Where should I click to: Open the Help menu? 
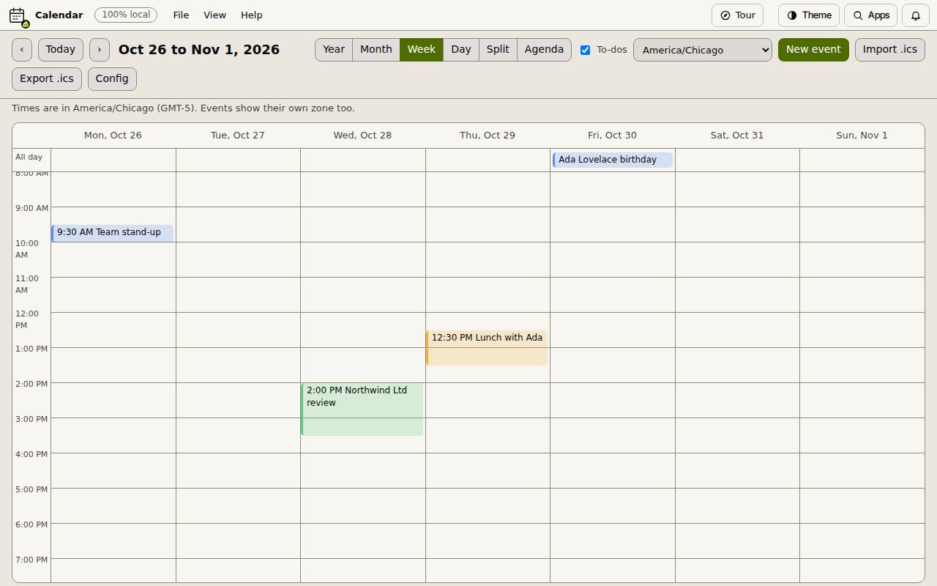click(x=252, y=15)
